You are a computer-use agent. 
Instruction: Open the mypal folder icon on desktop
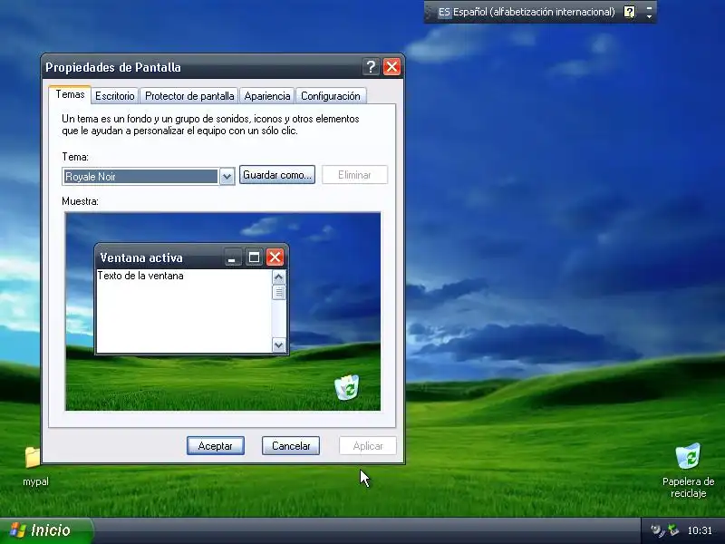[33, 458]
